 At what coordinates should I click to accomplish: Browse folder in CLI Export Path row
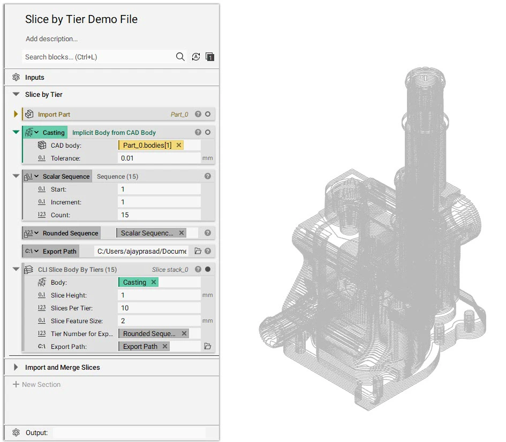(208, 346)
